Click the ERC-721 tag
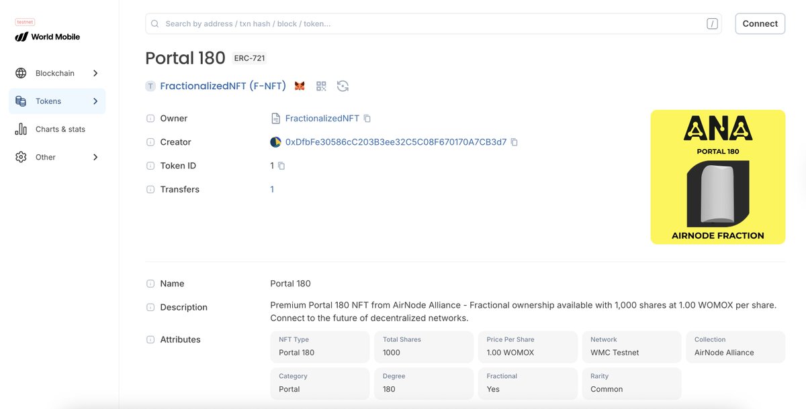 (249, 58)
